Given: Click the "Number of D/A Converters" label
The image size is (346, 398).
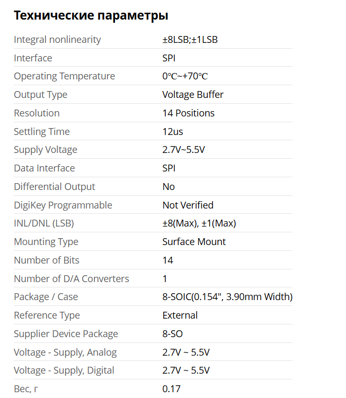Looking at the screenshot, I should [x=72, y=279].
